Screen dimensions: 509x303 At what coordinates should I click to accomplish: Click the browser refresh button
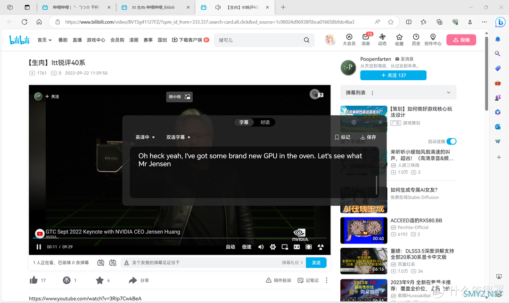click(x=25, y=22)
